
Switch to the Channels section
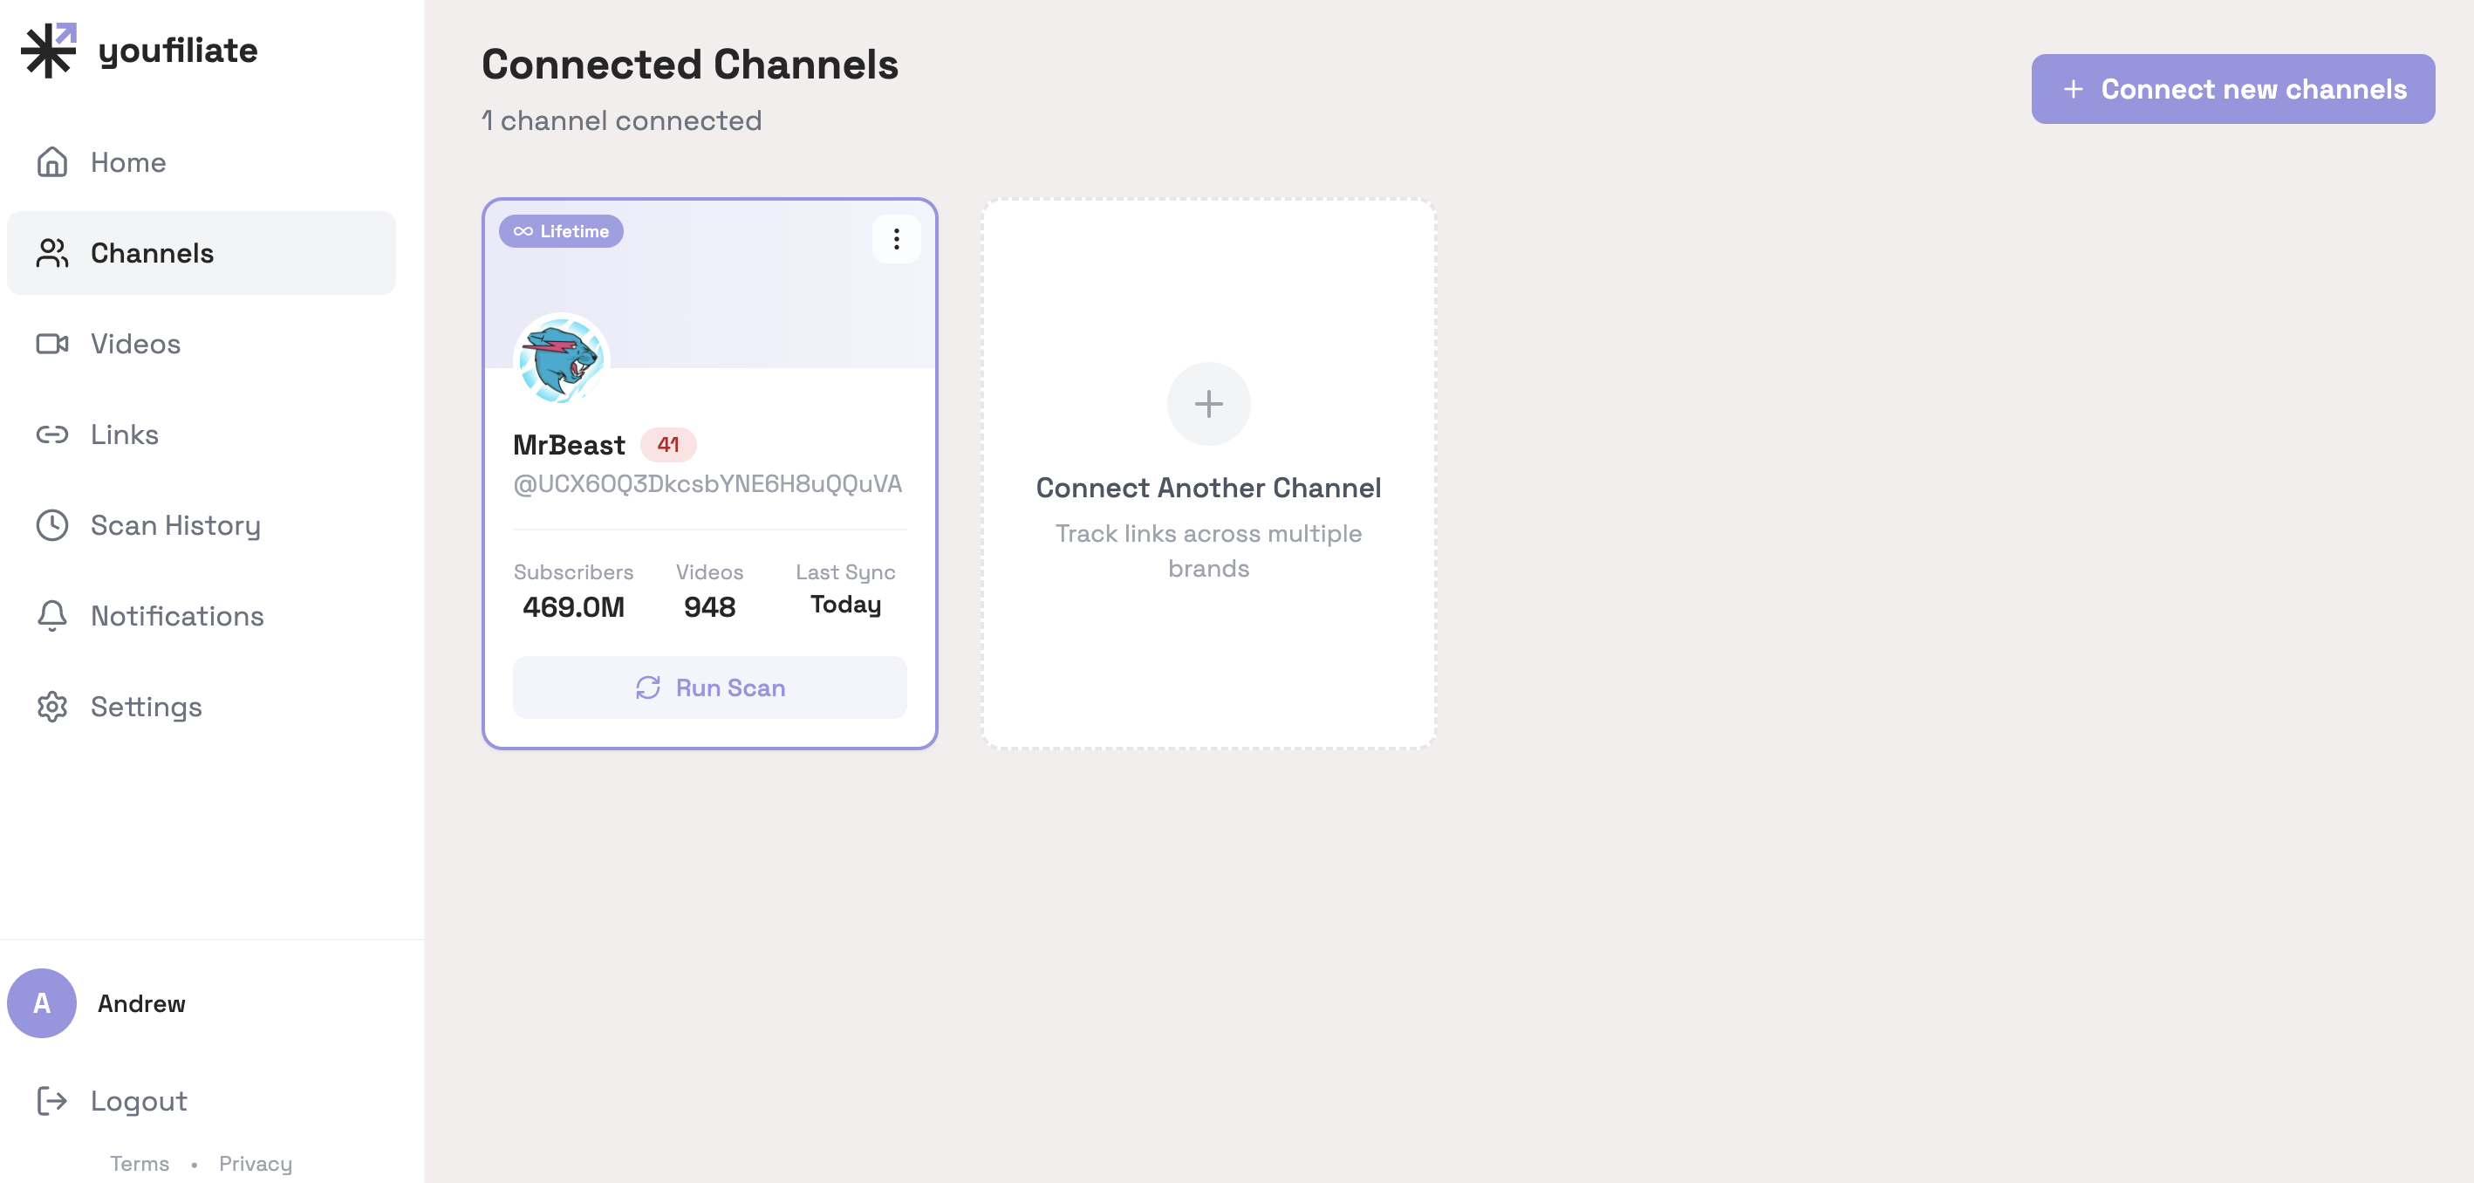coord(152,252)
